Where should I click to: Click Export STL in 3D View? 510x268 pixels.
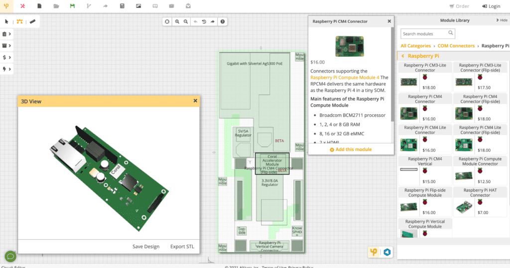182,247
